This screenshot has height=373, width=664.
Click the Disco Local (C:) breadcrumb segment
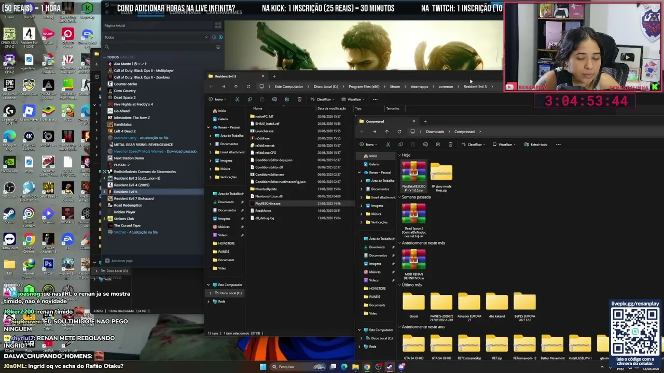point(326,87)
